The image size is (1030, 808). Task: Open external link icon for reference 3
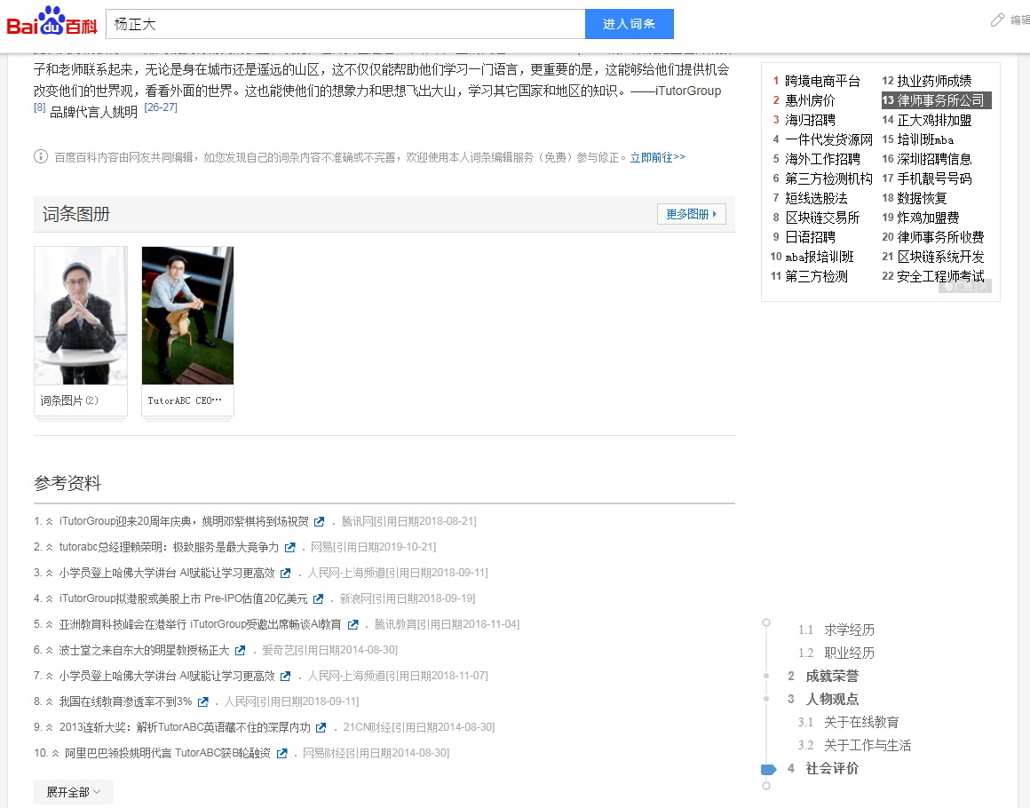coord(285,573)
